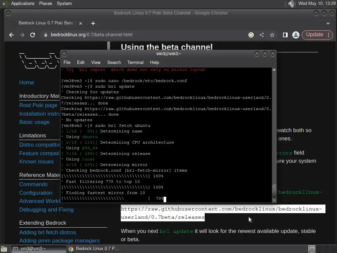Reload the Bedrock Linux page
This screenshot has height=253, width=337.
point(33,35)
